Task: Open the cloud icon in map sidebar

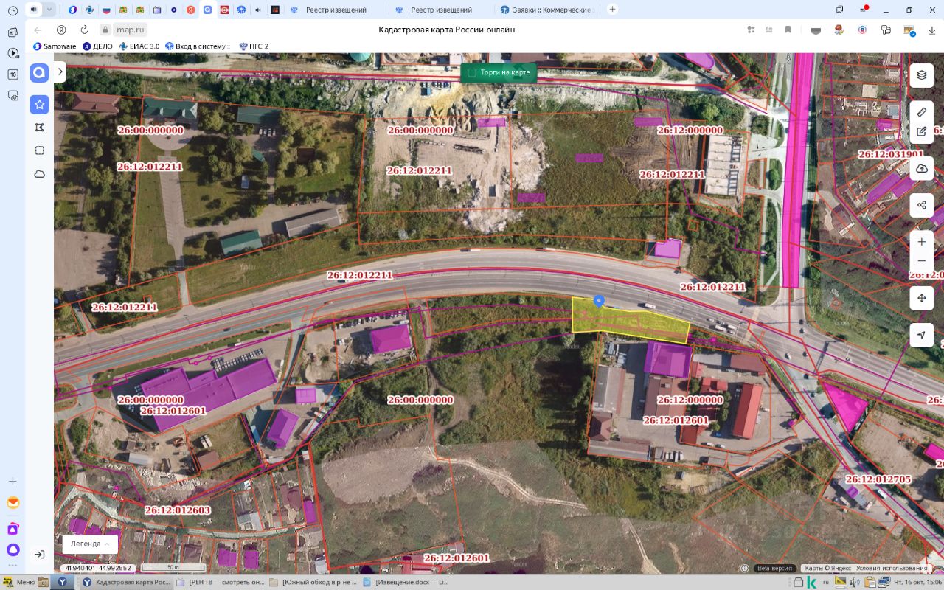Action: [x=39, y=174]
